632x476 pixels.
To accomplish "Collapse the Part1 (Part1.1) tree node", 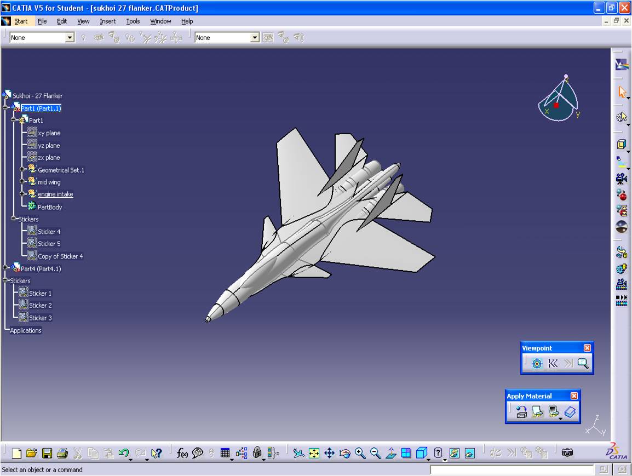I will coord(5,107).
